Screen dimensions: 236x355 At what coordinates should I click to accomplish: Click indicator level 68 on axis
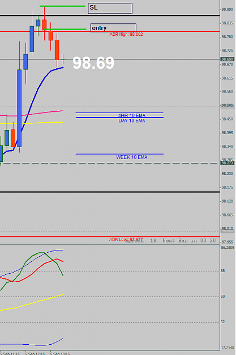click(x=222, y=271)
